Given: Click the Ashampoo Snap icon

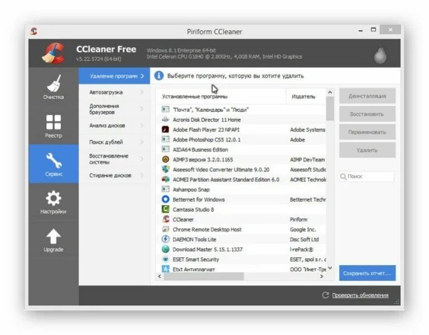Looking at the screenshot, I should coord(165,189).
